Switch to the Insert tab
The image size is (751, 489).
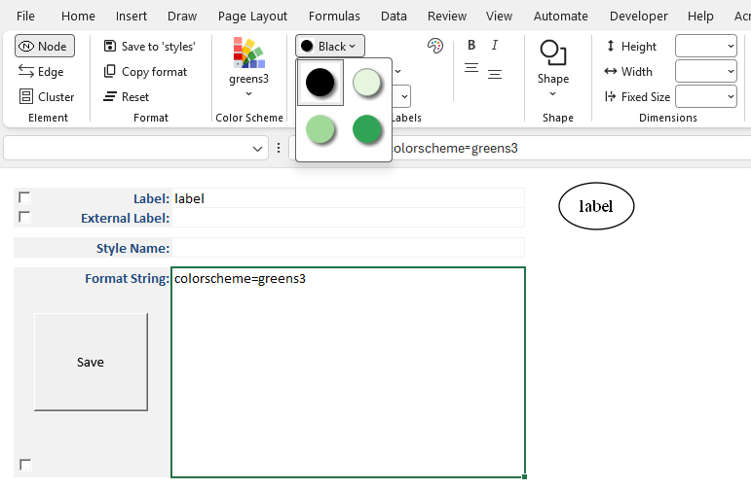coord(131,17)
